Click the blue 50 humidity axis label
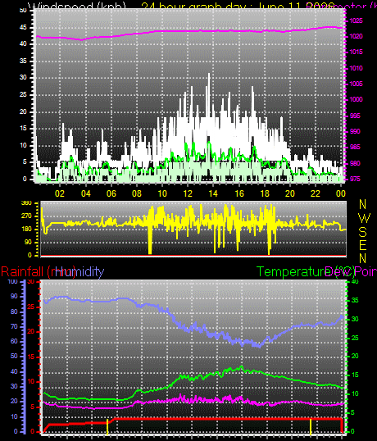This screenshot has width=377, height=441. (14, 356)
